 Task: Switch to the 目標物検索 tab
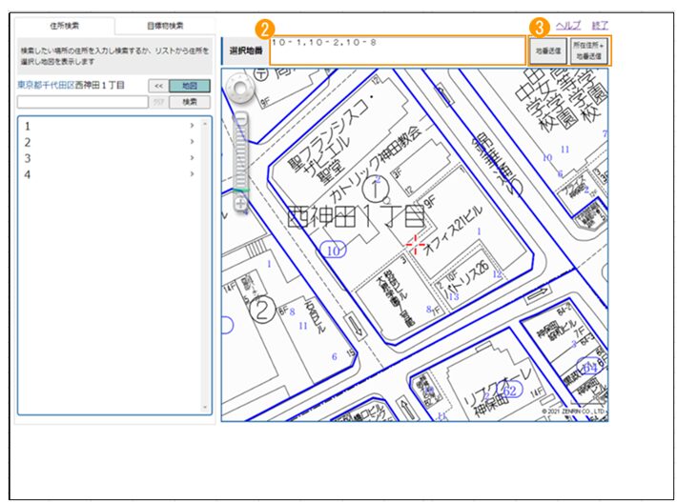pos(165,26)
